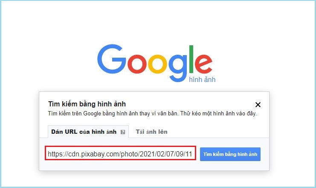
Task: Click the yellow o in the Google logo
Action: tap(158, 64)
